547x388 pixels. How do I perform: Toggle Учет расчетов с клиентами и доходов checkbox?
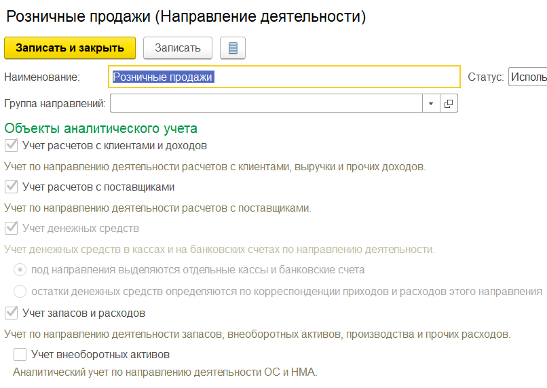point(11,145)
